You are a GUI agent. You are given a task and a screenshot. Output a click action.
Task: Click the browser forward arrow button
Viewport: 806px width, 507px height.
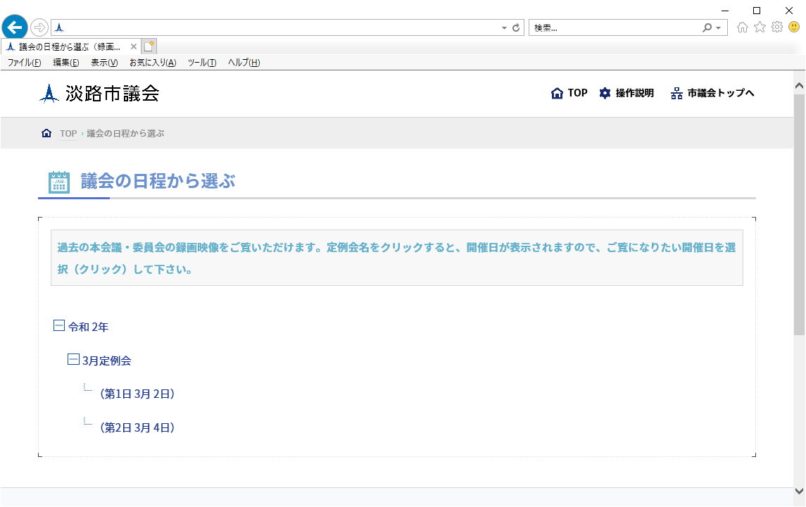(39, 27)
